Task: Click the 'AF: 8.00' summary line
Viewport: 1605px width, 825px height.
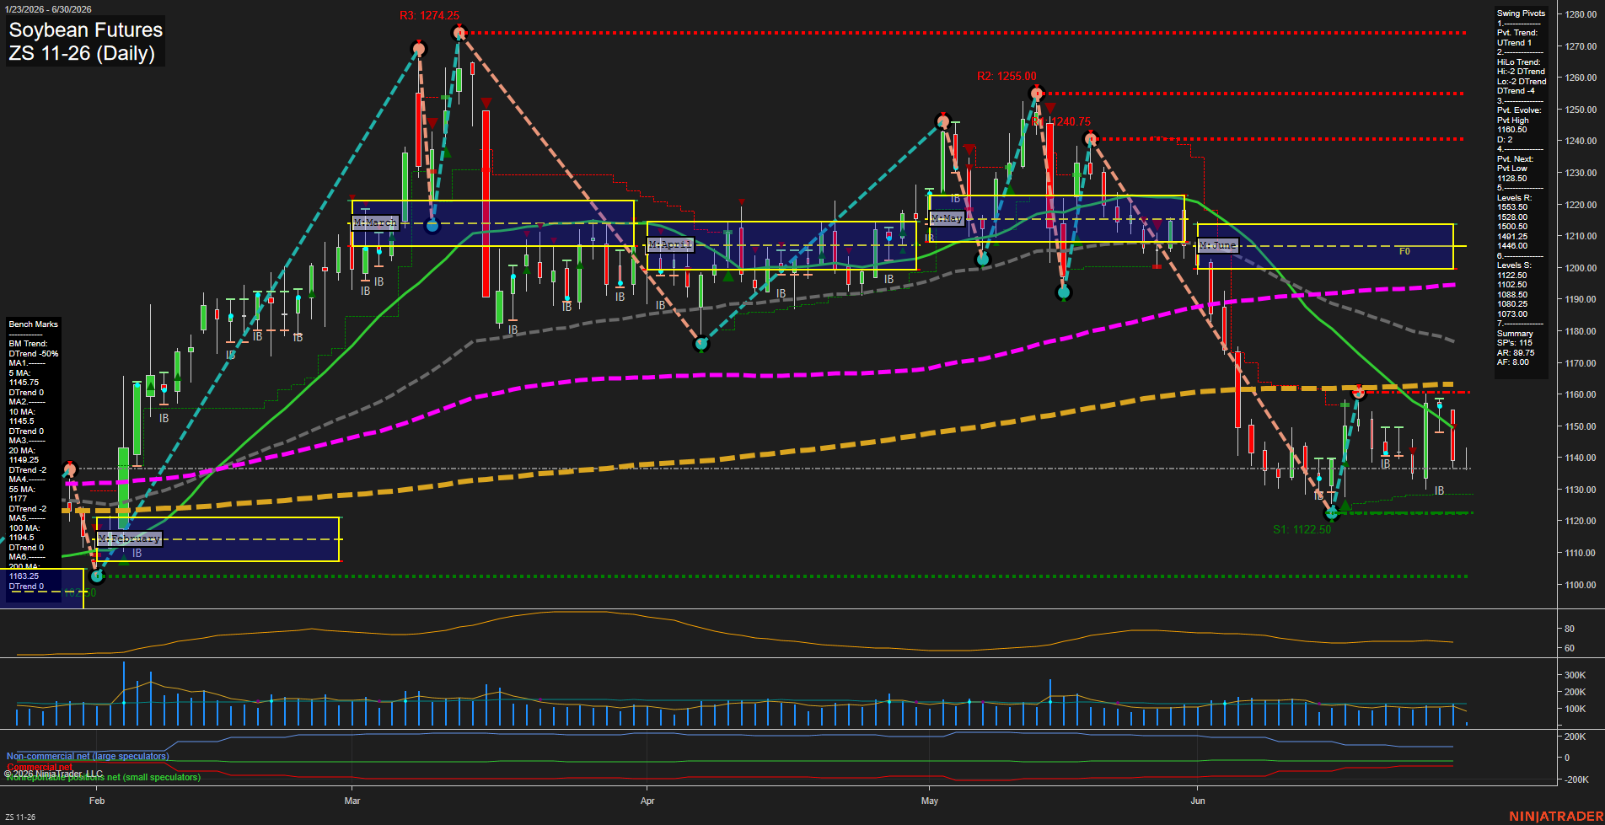Action: click(1513, 362)
